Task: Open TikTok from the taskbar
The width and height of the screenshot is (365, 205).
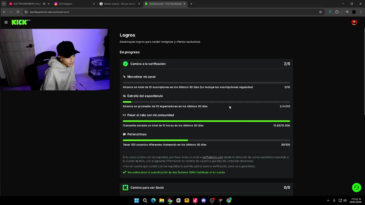Action: [195, 200]
